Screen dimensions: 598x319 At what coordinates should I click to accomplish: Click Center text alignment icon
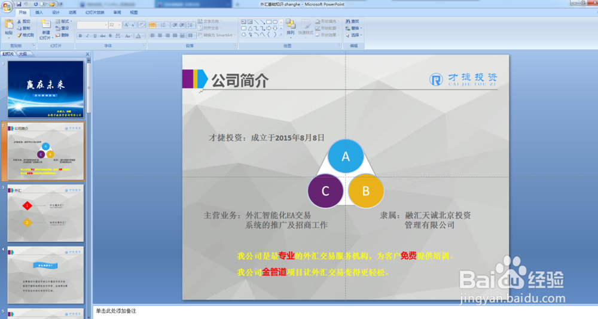[160, 35]
